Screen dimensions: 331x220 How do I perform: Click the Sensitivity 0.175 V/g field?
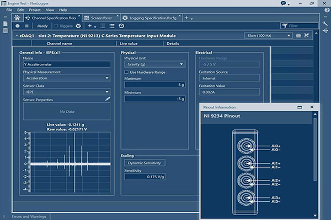[145, 177]
